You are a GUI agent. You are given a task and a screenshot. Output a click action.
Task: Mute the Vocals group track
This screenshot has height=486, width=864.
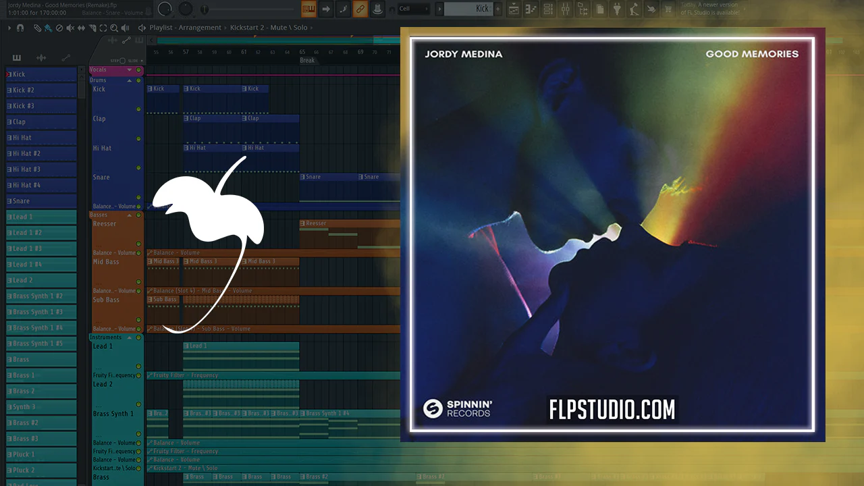click(x=138, y=70)
